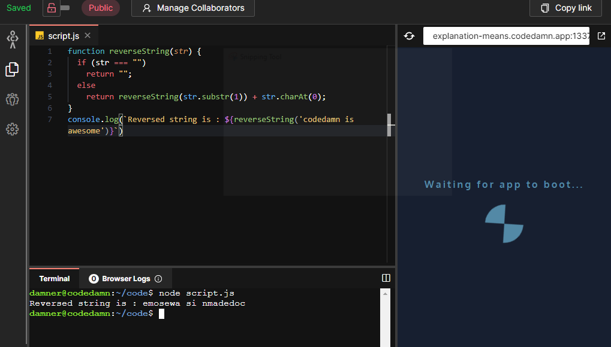The height and width of the screenshot is (347, 611).
Task: Open preview in new window icon
Action: click(601, 36)
